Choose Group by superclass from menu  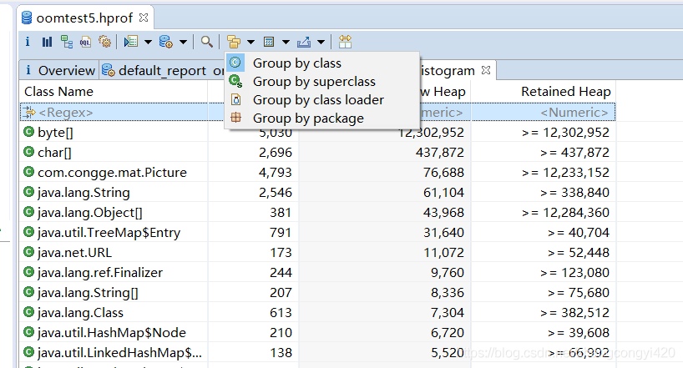click(314, 82)
